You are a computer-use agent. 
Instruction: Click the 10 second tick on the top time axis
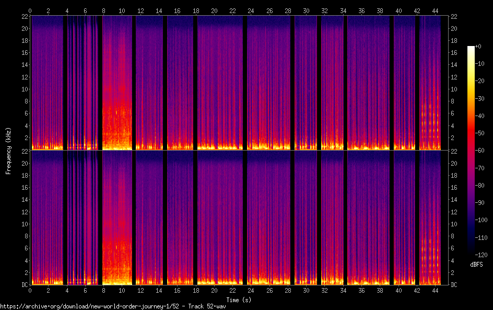click(122, 10)
